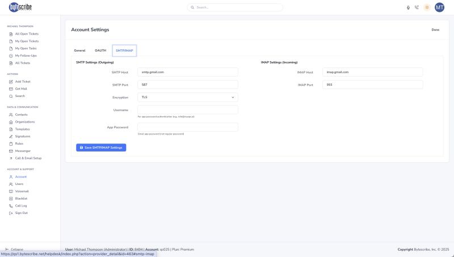Click the Get Mail envelope icon
This screenshot has height=257, width=454.
[x=11, y=89]
